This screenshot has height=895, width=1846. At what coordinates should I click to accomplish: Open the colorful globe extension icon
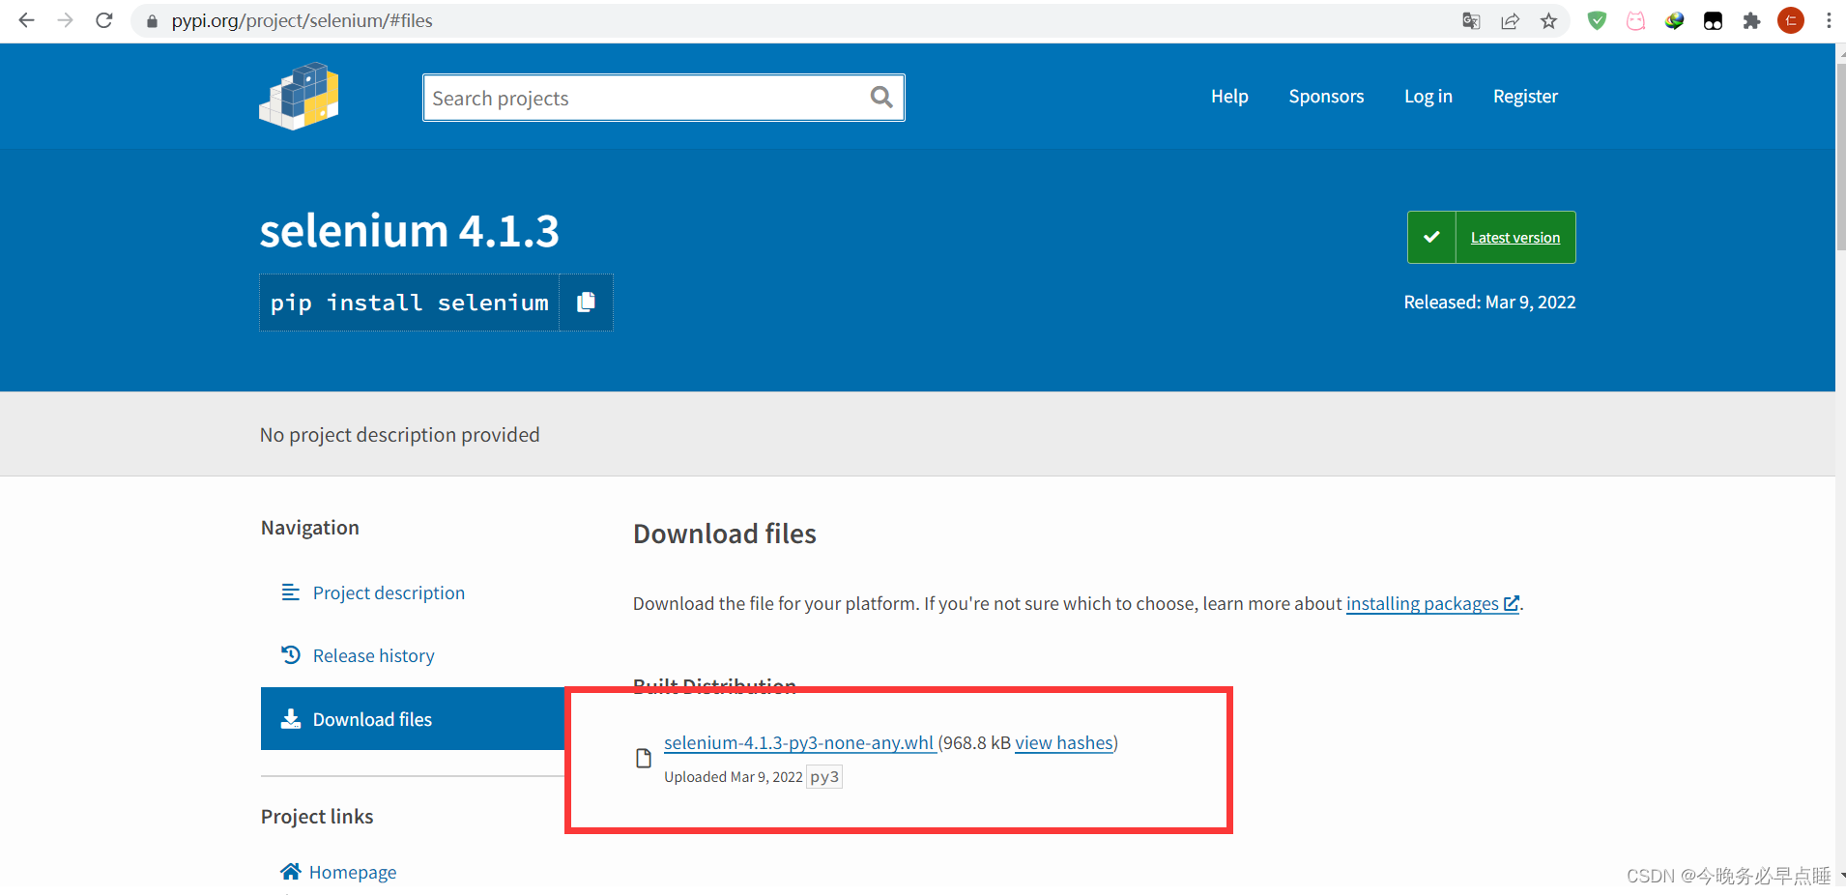pos(1674,21)
